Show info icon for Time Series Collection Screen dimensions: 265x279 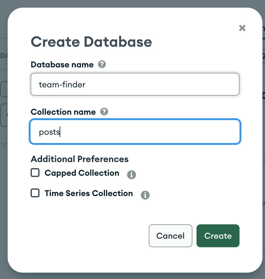145,195
